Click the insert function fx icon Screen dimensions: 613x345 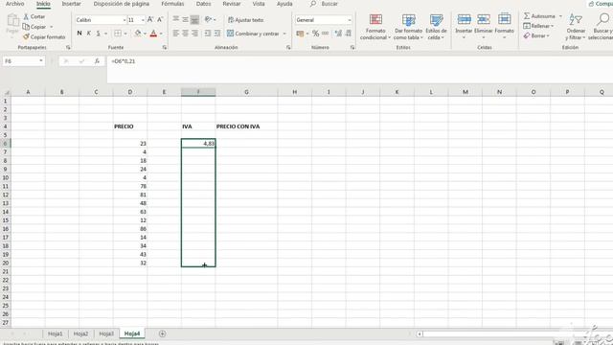click(97, 61)
